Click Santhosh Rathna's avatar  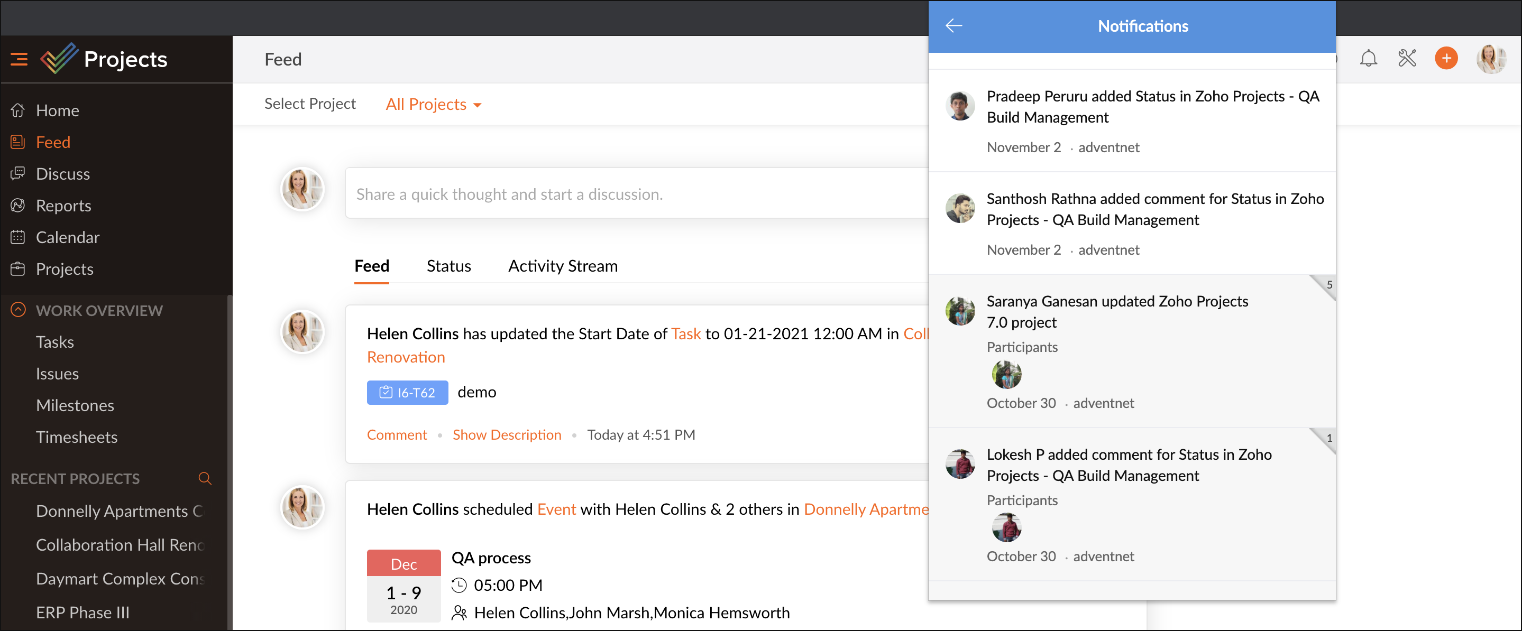coord(959,208)
